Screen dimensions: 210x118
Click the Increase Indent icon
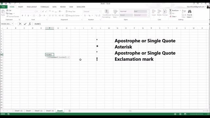coord(63,15)
